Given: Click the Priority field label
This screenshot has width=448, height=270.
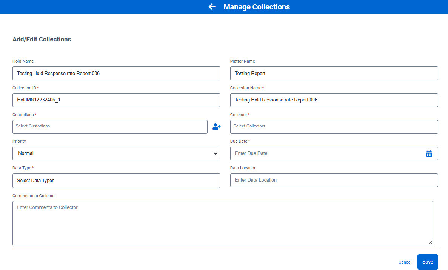Looking at the screenshot, I should [x=19, y=141].
